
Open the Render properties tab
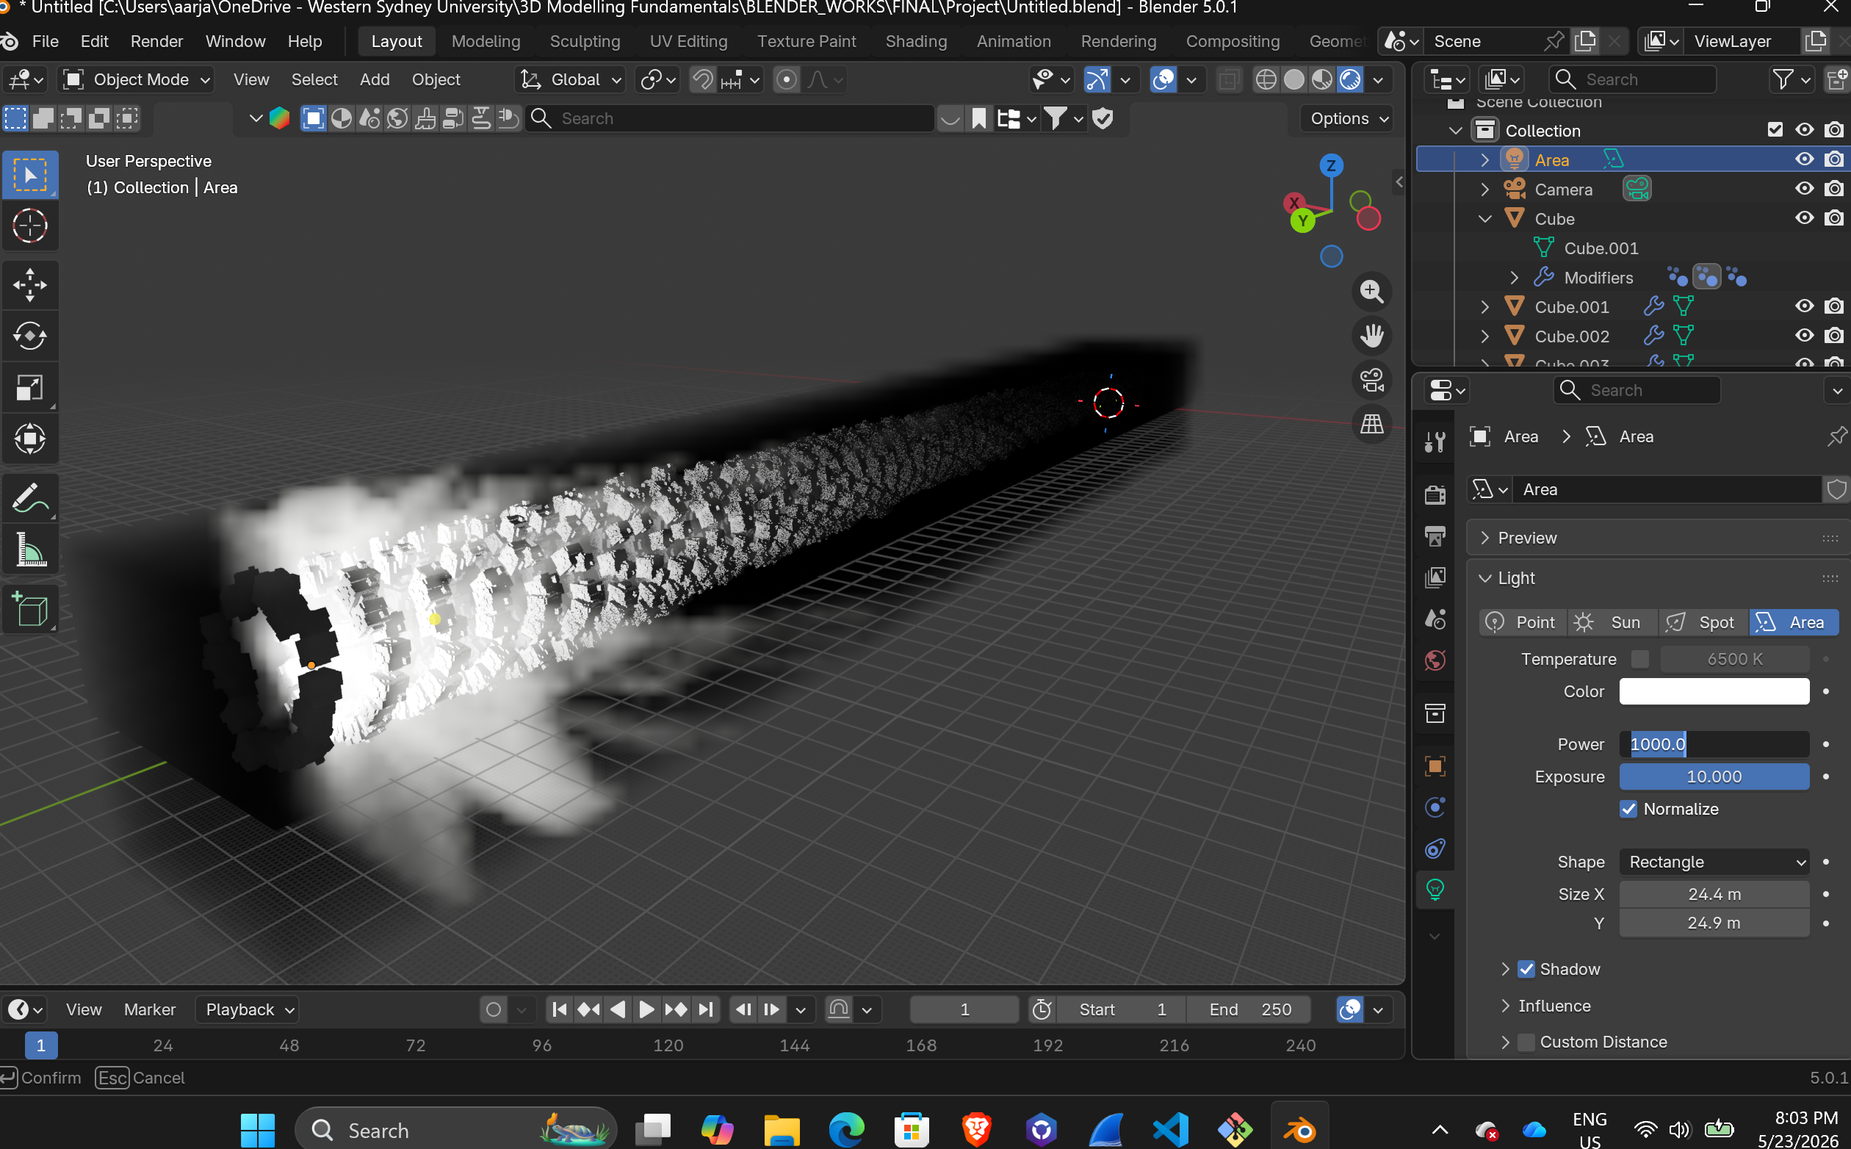coord(1435,494)
